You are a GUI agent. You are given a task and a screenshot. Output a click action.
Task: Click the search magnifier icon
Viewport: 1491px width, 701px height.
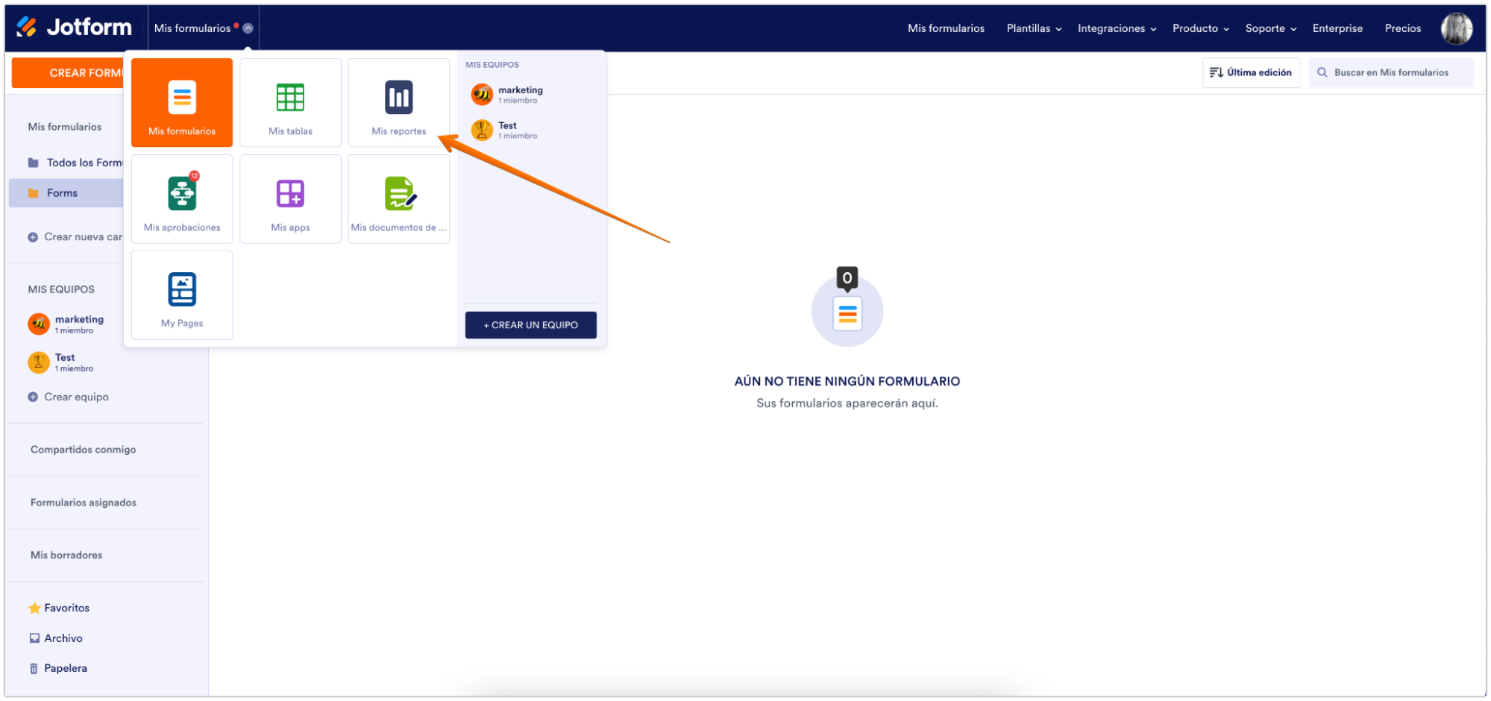point(1322,72)
